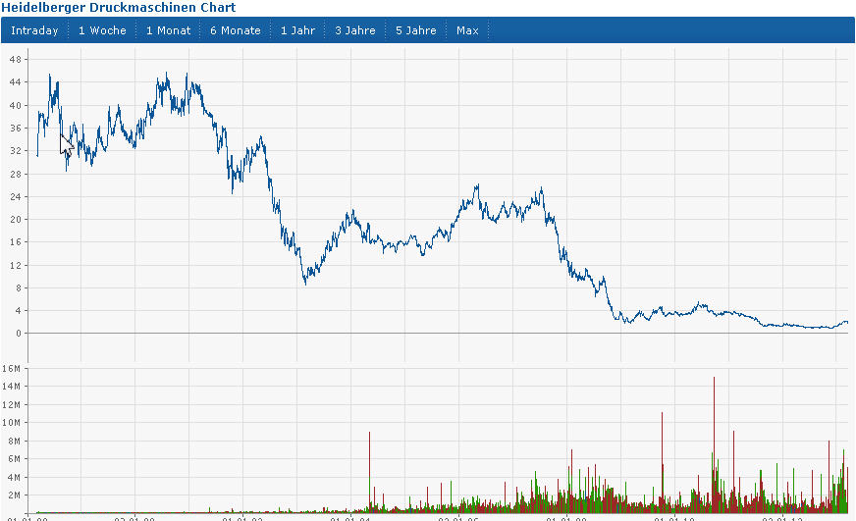Click the 24 price axis label
856x521 pixels.
(x=16, y=196)
